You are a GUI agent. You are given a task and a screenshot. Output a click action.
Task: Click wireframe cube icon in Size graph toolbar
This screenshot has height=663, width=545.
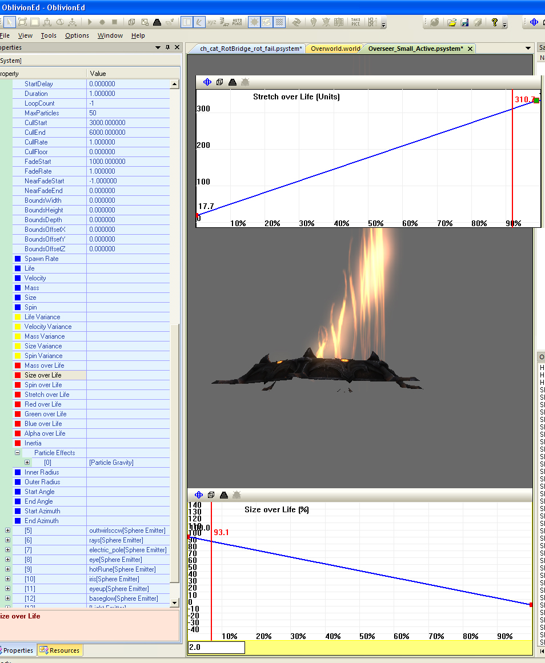211,495
